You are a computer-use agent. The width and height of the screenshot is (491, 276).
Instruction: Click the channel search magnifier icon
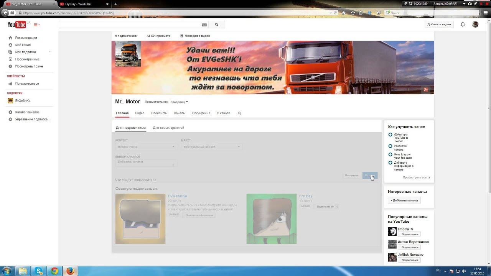pyautogui.click(x=240, y=113)
